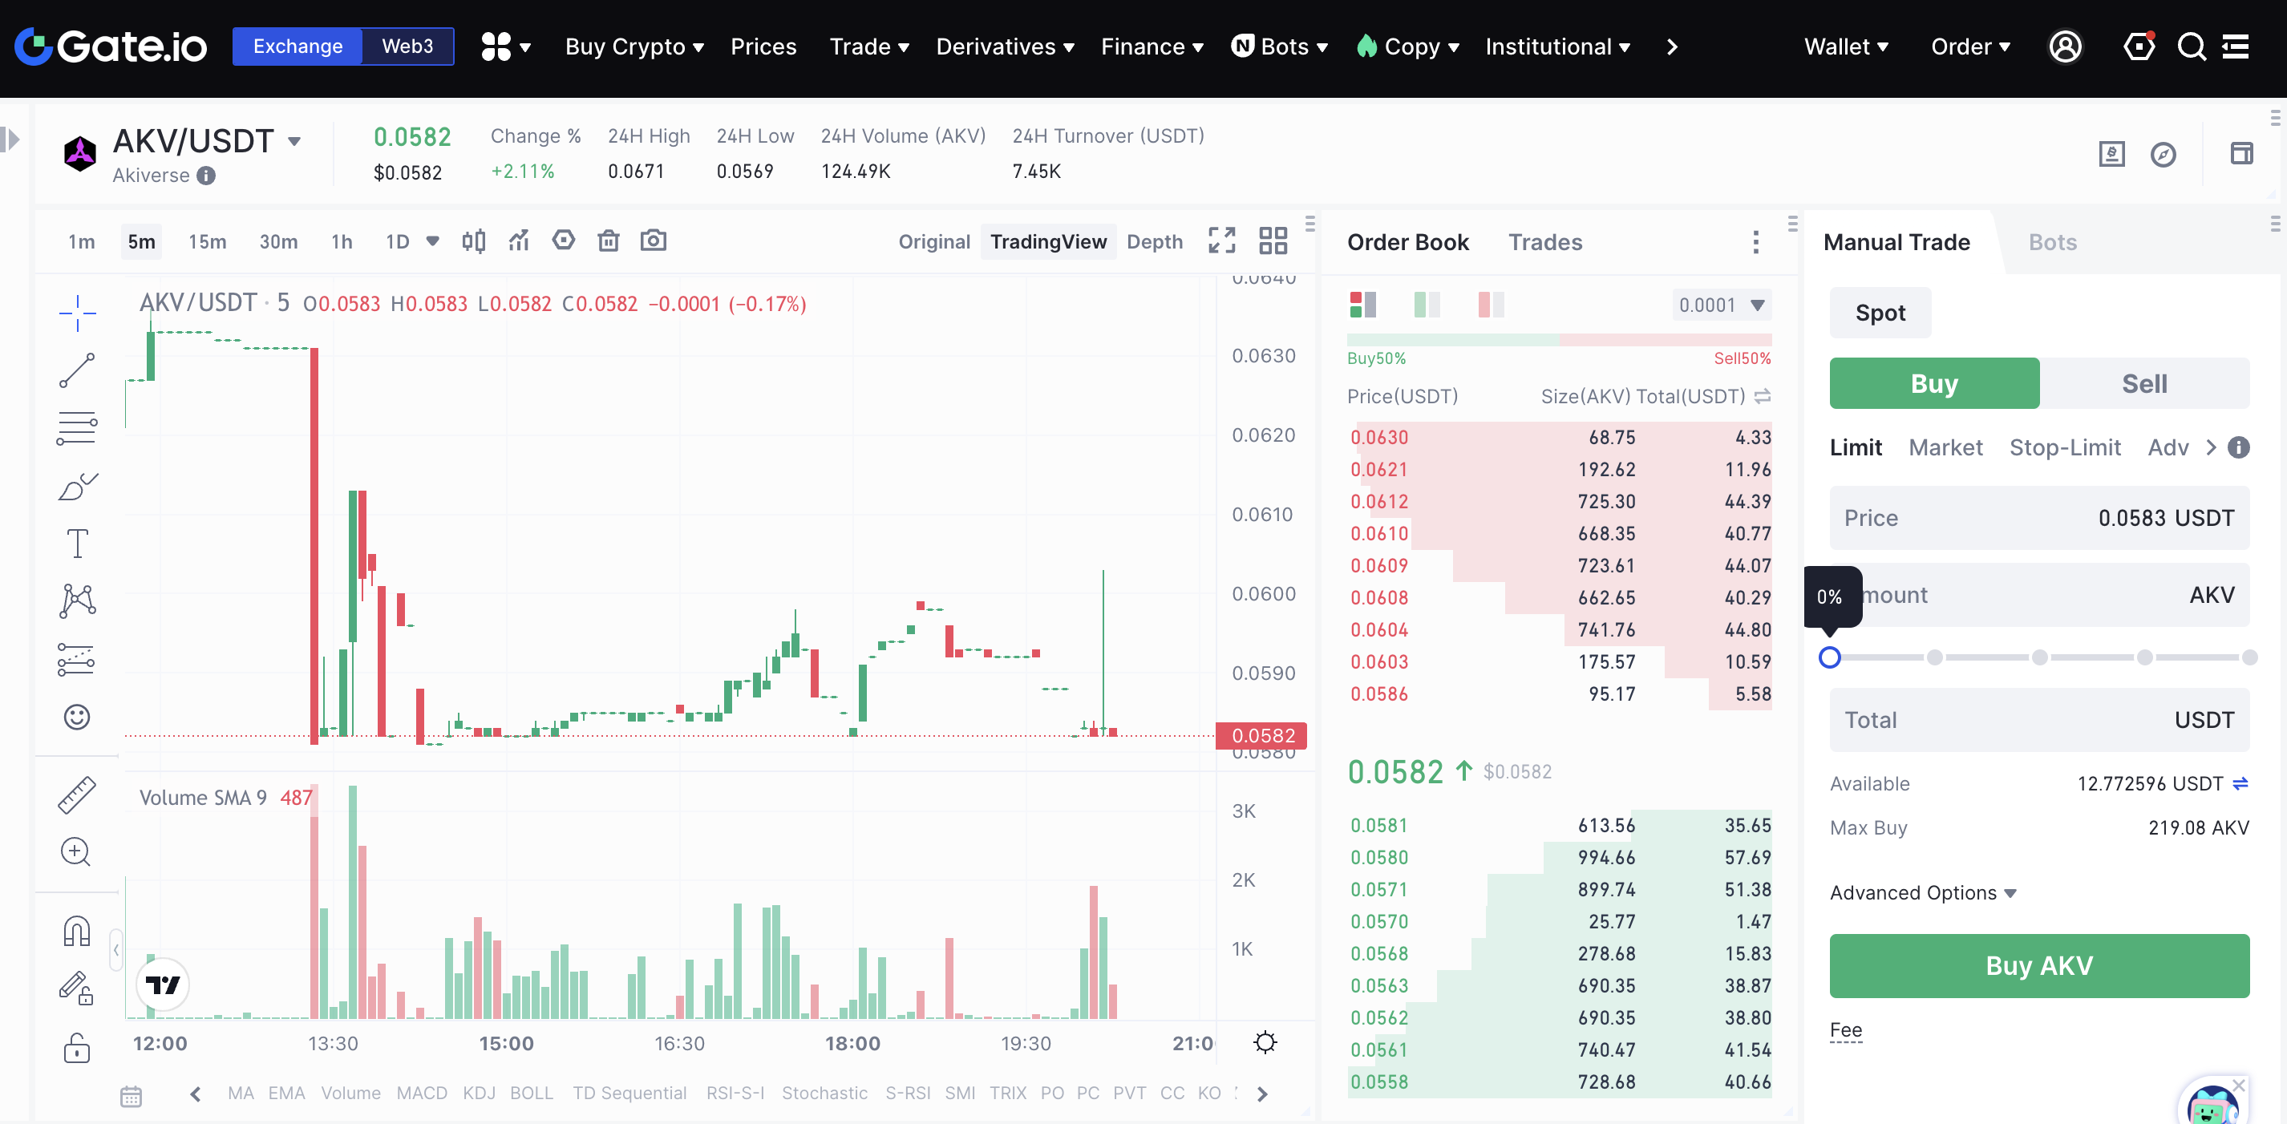
Task: Select the ruler measure tool
Action: pos(77,794)
